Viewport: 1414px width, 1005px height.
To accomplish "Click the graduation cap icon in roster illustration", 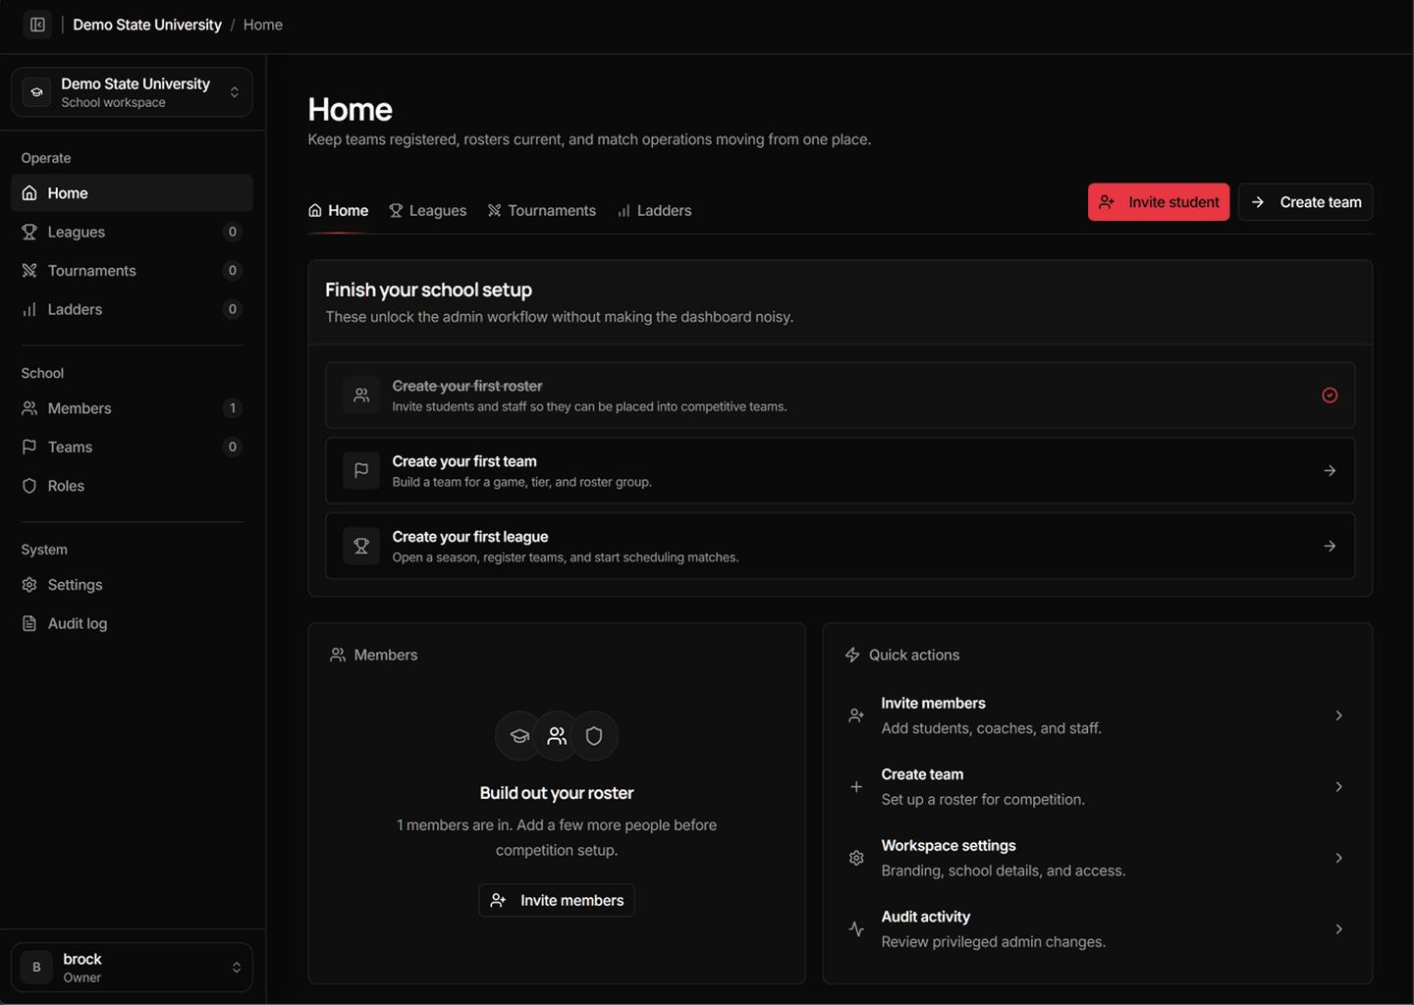I will coord(519,736).
